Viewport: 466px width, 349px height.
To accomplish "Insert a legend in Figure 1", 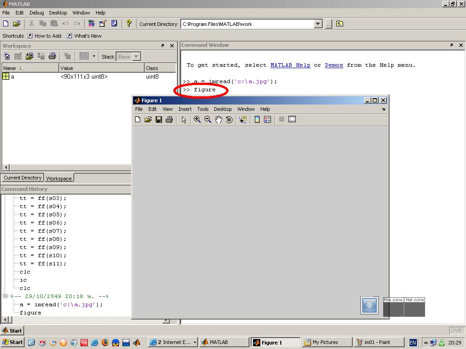I will click(268, 120).
